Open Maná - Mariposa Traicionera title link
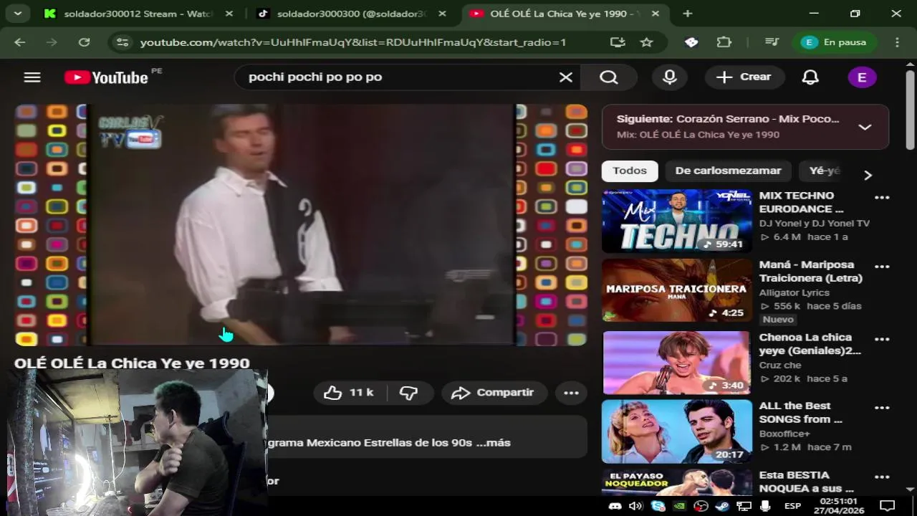Viewport: 917px width, 516px height. [x=810, y=272]
